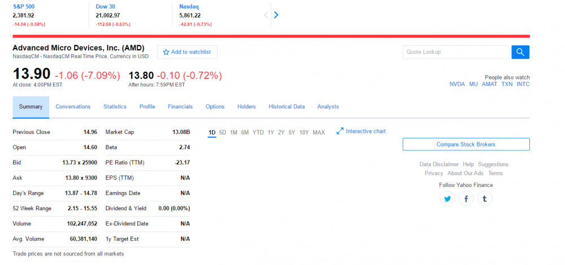Click the previous market indices arrow
Screen dimensions: 565x265
[x=266, y=15]
